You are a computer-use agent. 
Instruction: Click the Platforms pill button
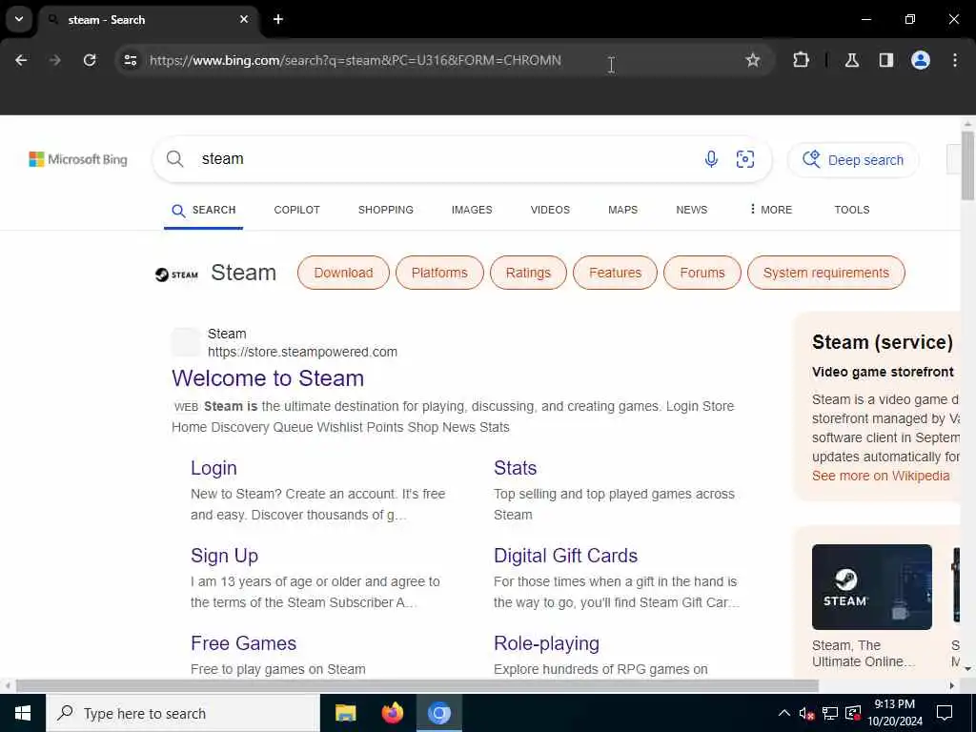click(439, 273)
